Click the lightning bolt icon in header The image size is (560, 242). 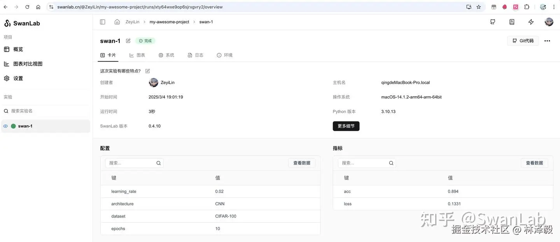(x=531, y=22)
